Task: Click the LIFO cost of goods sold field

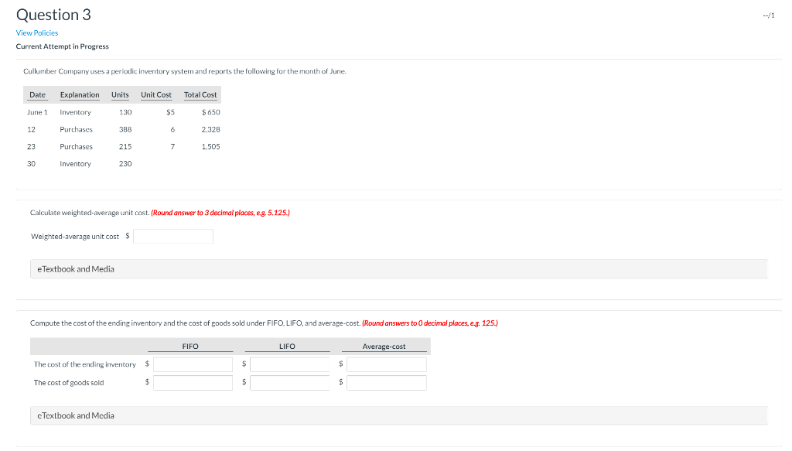Action: tap(289, 382)
